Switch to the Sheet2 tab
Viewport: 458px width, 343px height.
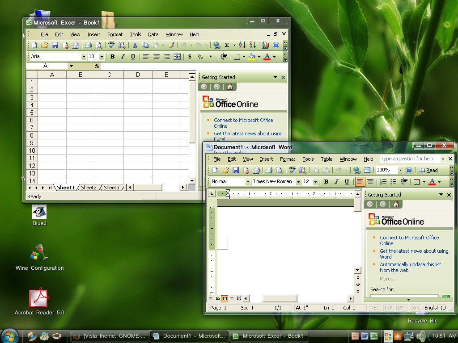[x=89, y=188]
